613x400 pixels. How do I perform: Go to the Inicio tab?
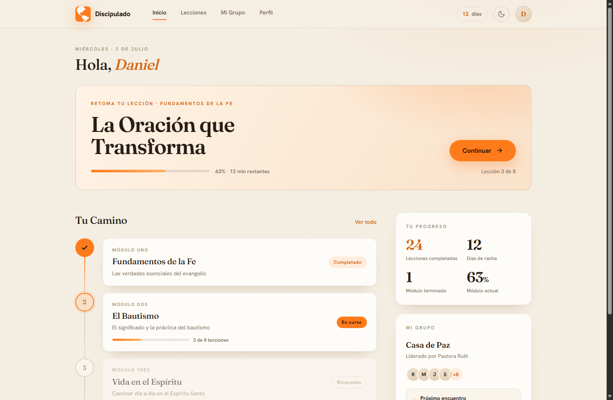point(159,13)
